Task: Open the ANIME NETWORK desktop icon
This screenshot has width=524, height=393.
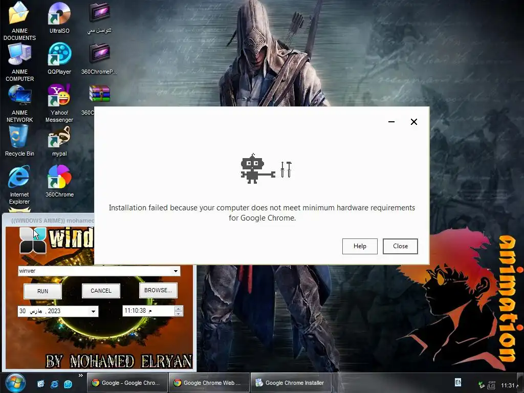Action: 19,103
